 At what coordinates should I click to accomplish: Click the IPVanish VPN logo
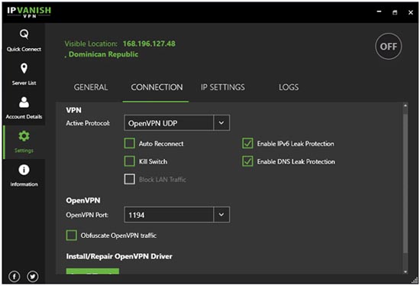(29, 12)
